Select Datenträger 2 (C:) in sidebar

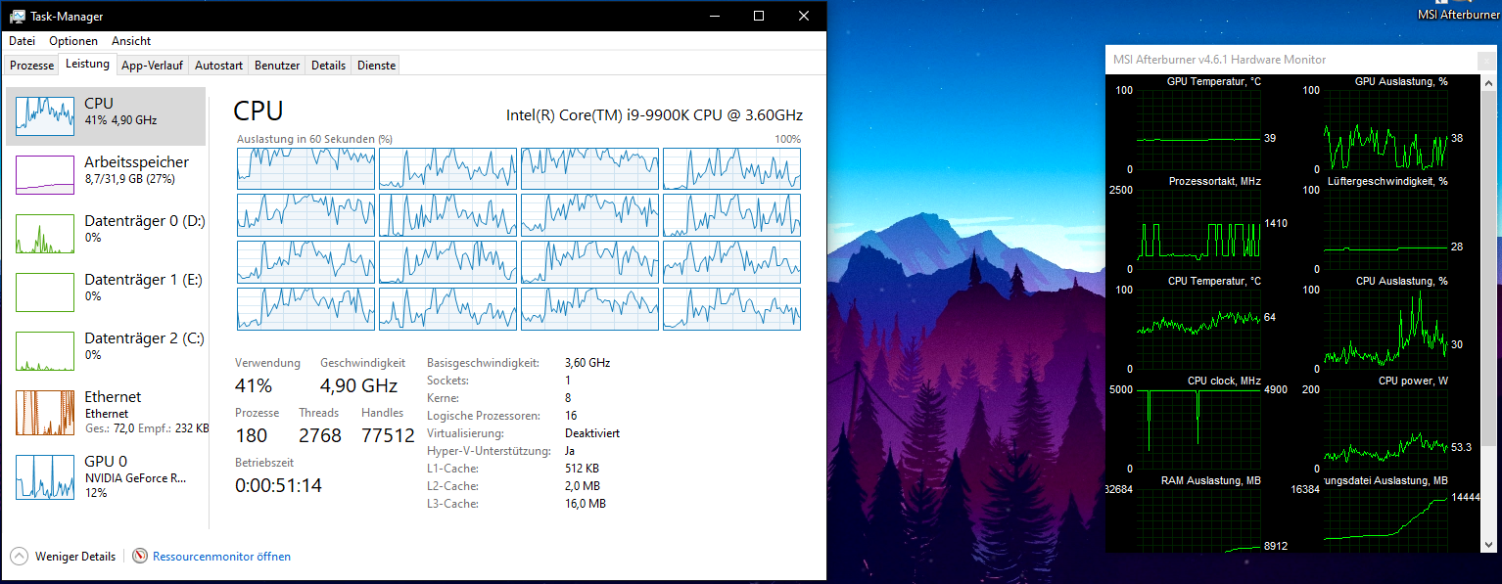106,351
